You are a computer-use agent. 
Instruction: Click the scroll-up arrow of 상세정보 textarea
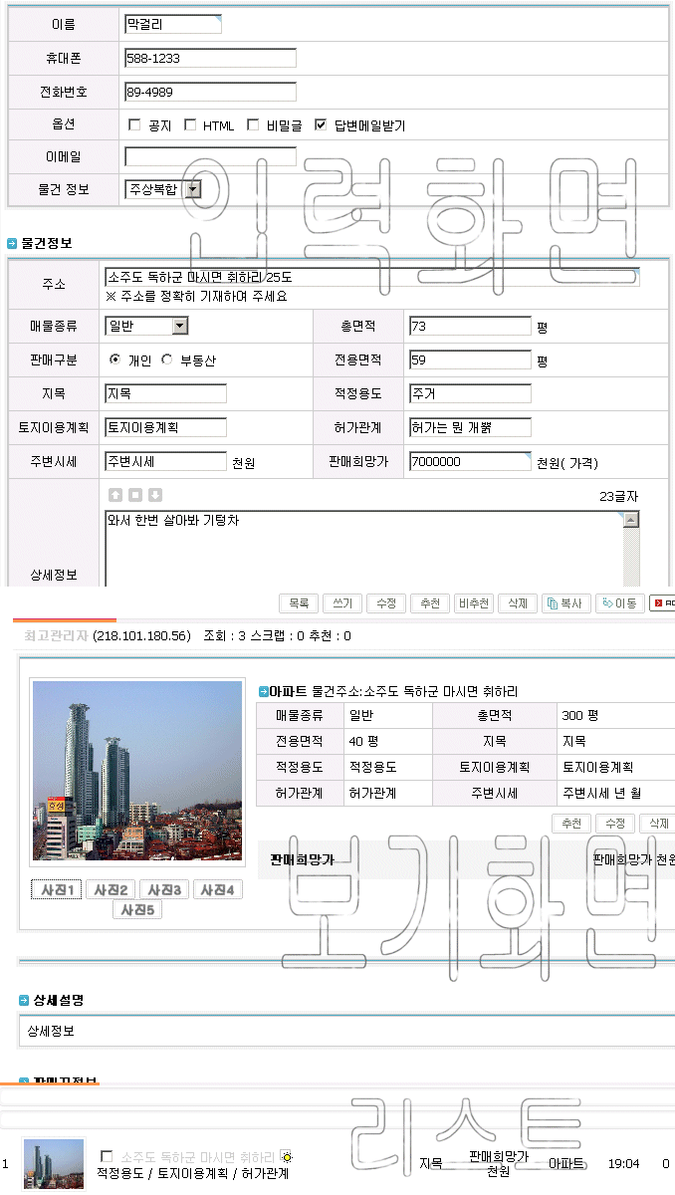(x=631, y=519)
